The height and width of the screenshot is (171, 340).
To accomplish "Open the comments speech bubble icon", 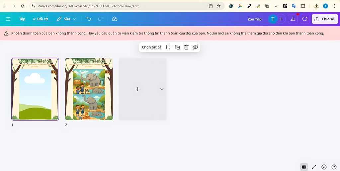I will (304, 19).
